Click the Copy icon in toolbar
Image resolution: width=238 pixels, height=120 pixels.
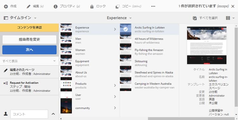[x=117, y=7]
